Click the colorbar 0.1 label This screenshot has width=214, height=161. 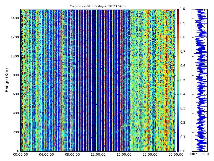click(x=183, y=137)
